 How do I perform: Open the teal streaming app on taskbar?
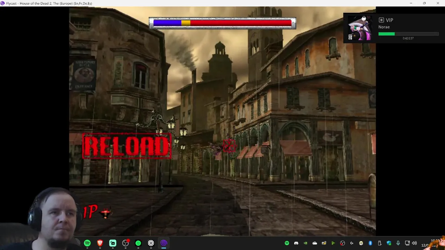point(113,243)
